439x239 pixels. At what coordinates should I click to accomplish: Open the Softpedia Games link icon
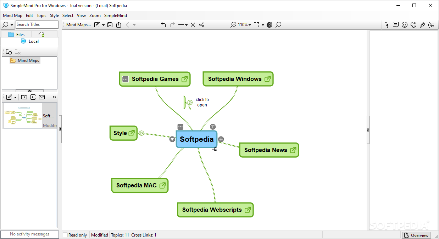185,79
